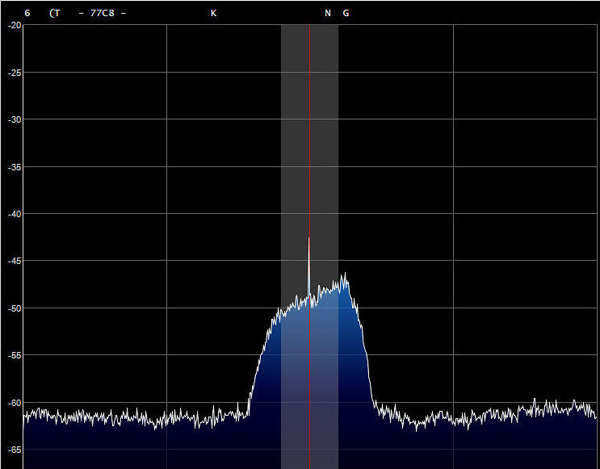Click the -30 label on the dB axis
This screenshot has width=600, height=469.
(15, 119)
